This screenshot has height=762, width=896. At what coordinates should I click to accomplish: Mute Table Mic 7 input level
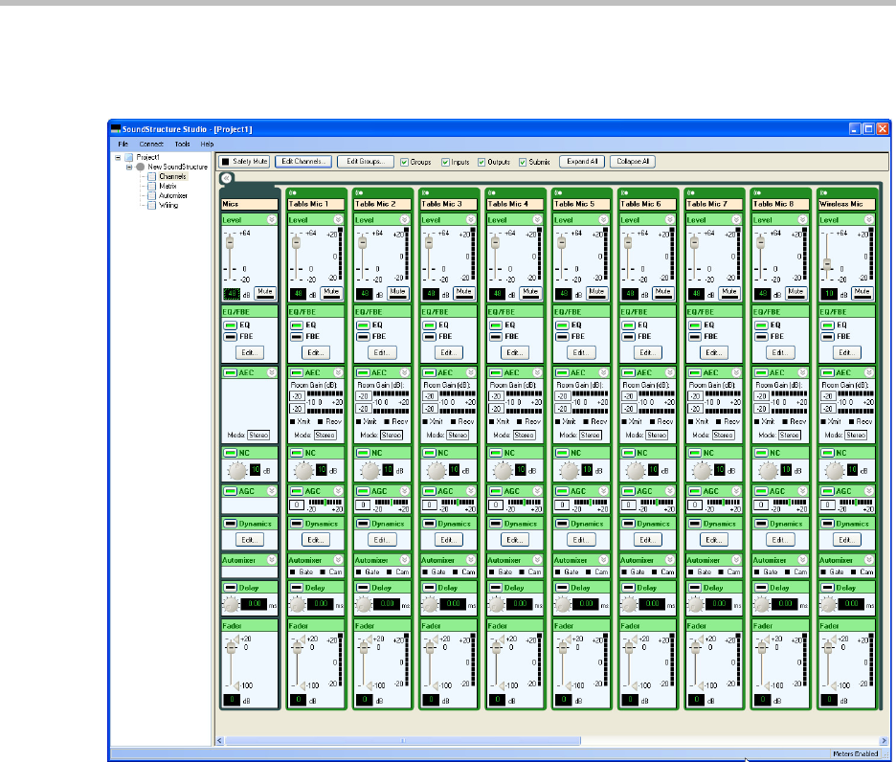[729, 292]
